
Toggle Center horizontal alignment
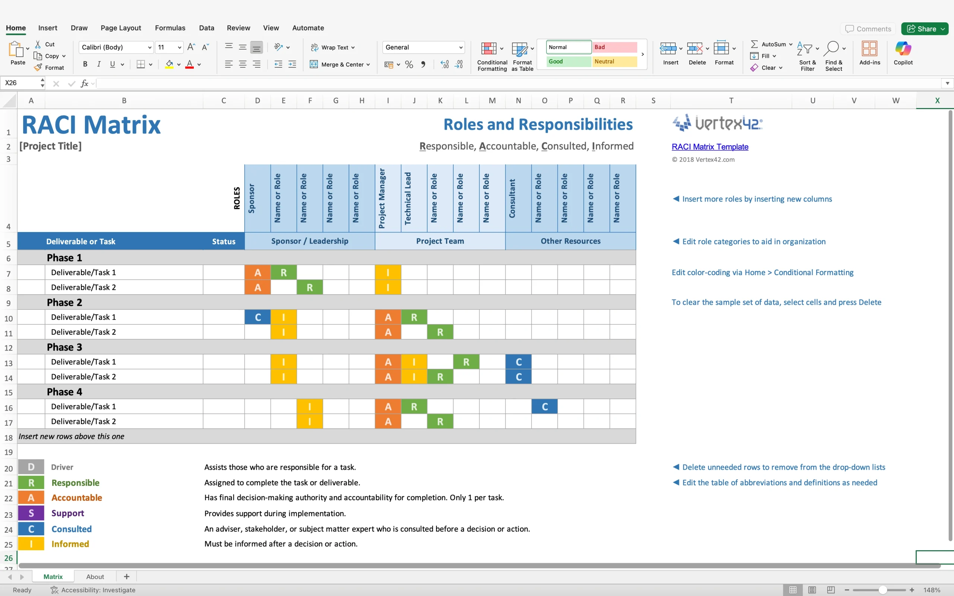pos(243,64)
